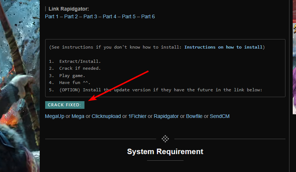Open the Mega crack link
Image resolution: width=296 pixels, height=172 pixels.
point(78,116)
